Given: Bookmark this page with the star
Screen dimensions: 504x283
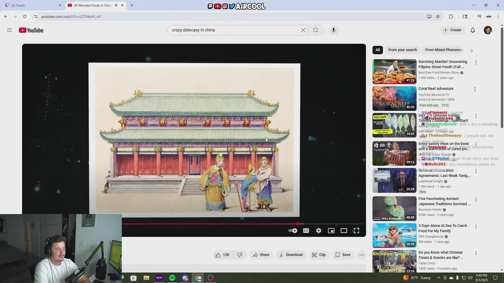Looking at the screenshot, I should pyautogui.click(x=438, y=17).
